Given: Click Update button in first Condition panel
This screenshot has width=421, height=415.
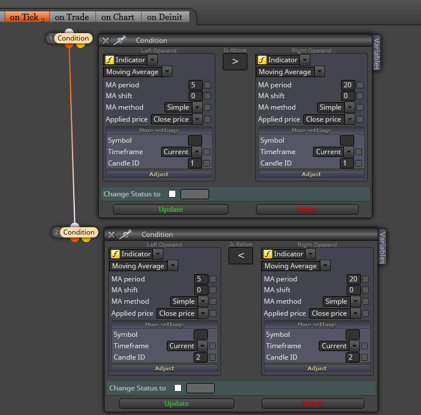Looking at the screenshot, I should [x=171, y=209].
